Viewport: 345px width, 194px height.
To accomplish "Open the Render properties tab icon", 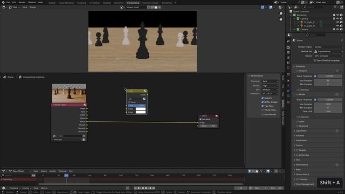I will coord(288,47).
